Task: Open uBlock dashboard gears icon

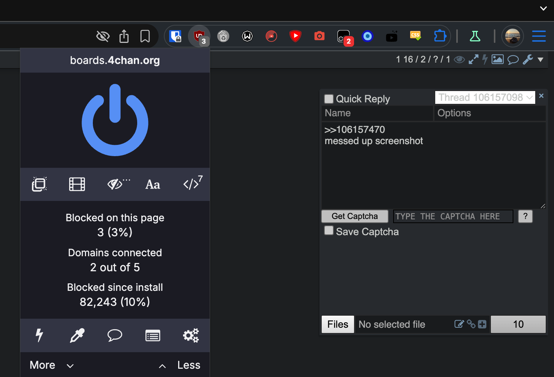Action: [x=191, y=335]
